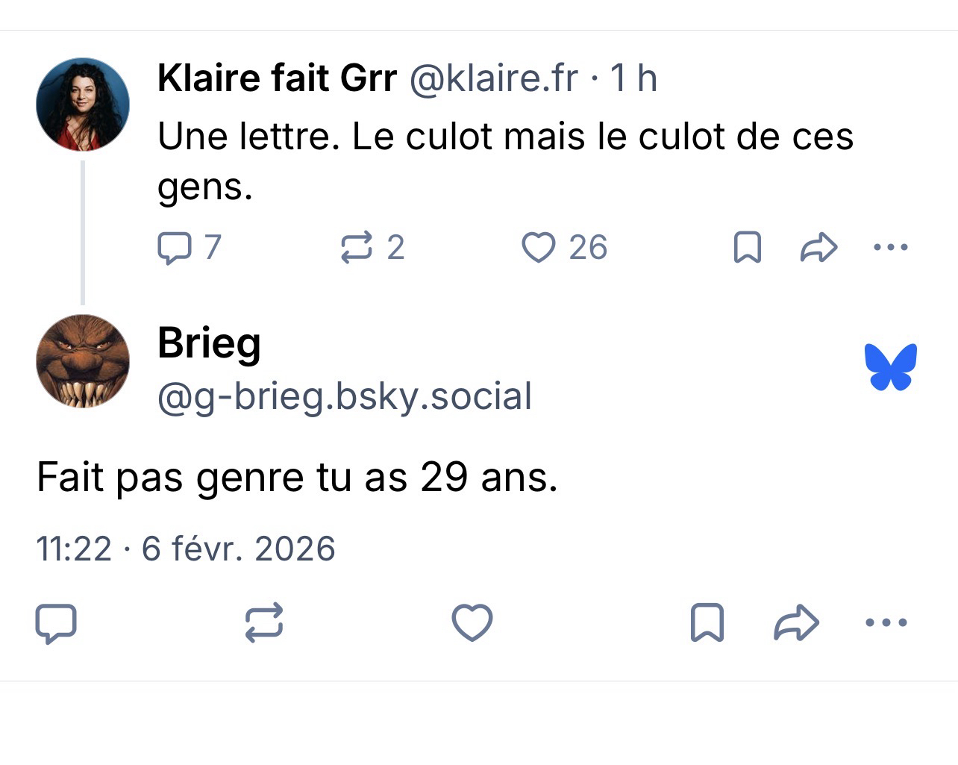
Task: Share Klaire fait Grr's post
Action: pos(818,248)
